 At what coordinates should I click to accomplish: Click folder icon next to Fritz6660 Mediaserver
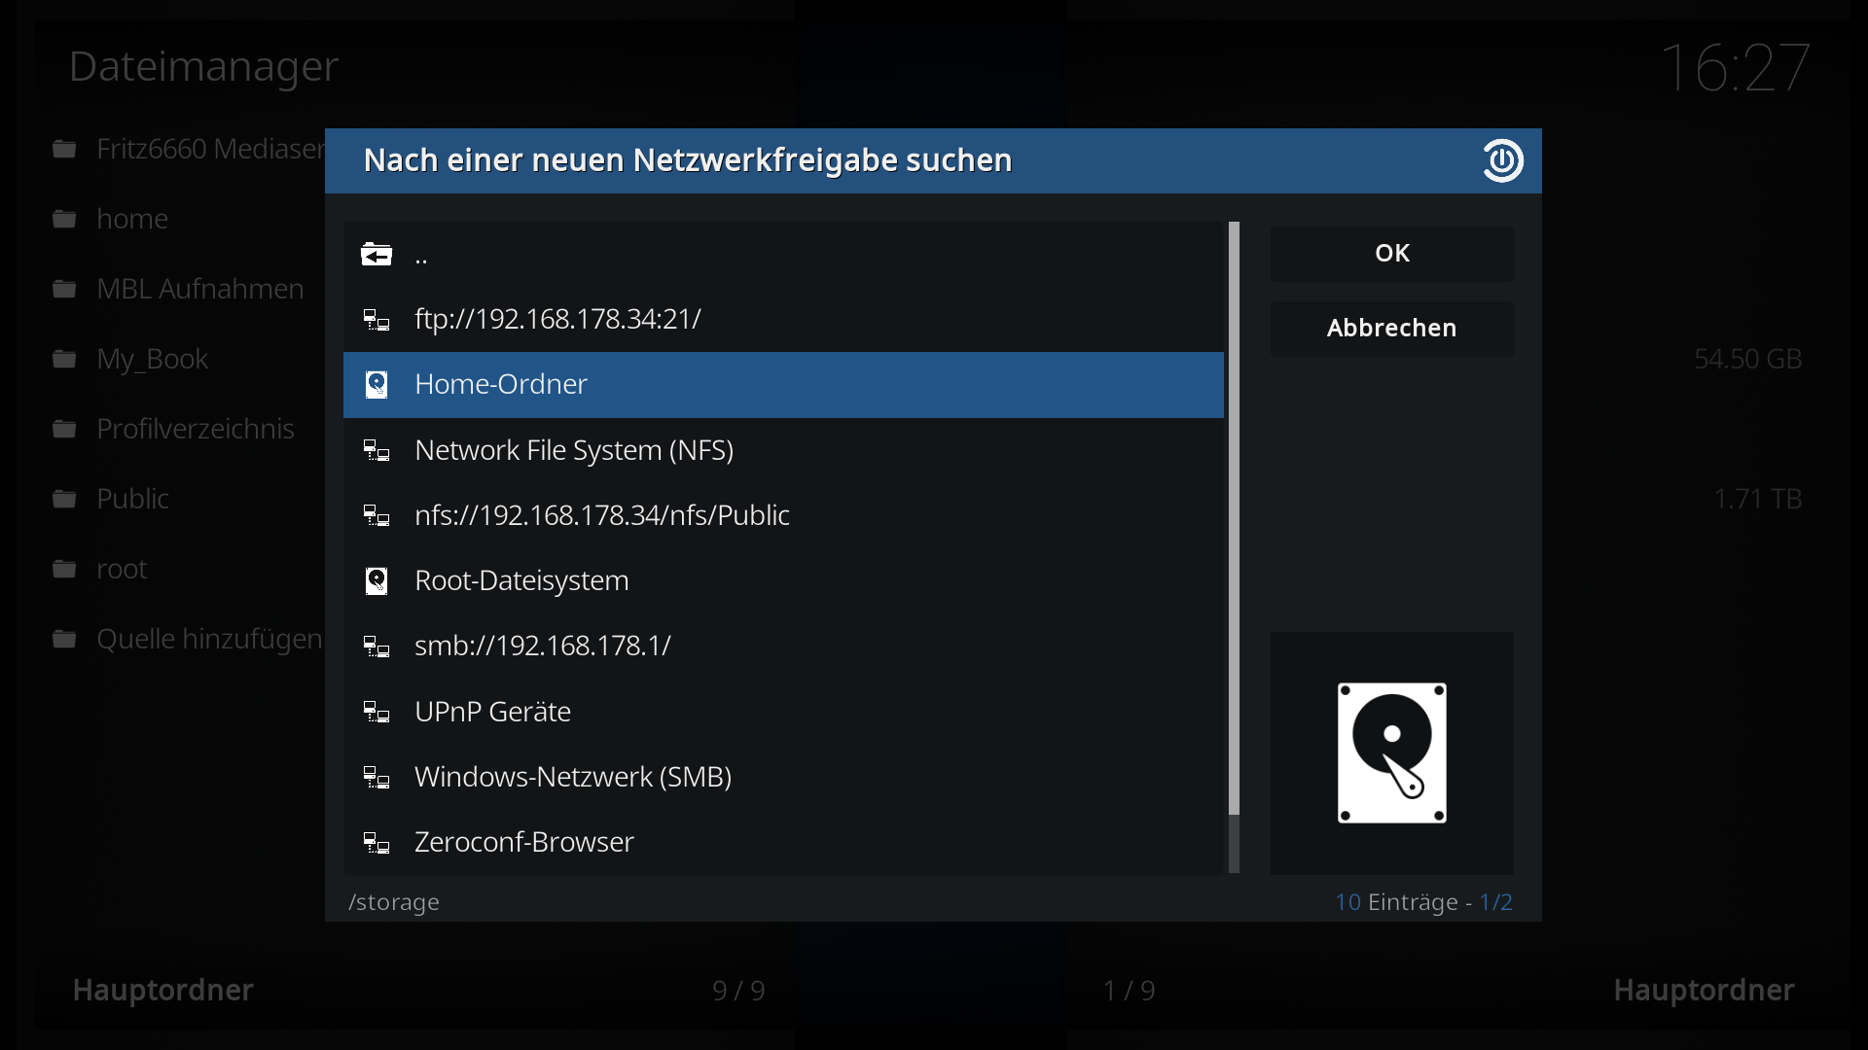[x=64, y=149]
